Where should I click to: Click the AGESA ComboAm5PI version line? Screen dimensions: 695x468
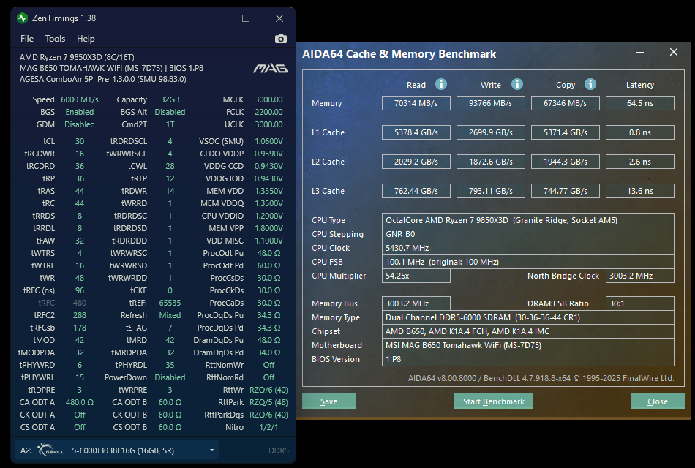pos(103,79)
